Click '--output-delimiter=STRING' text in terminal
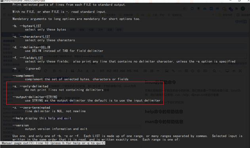 35,97
